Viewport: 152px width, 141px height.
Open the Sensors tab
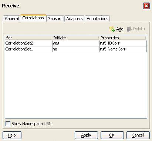55,19
